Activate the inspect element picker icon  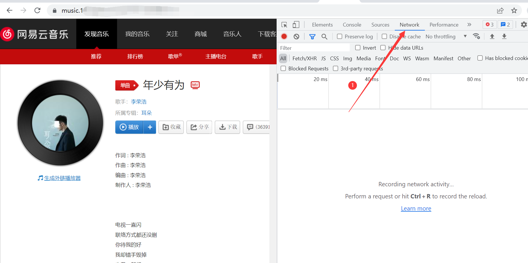[x=284, y=25]
